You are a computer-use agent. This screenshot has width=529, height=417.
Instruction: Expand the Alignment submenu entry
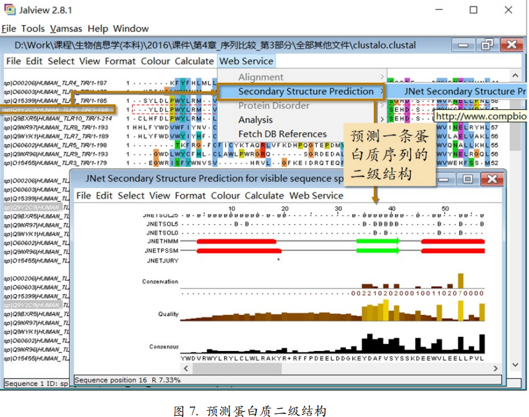(301, 77)
